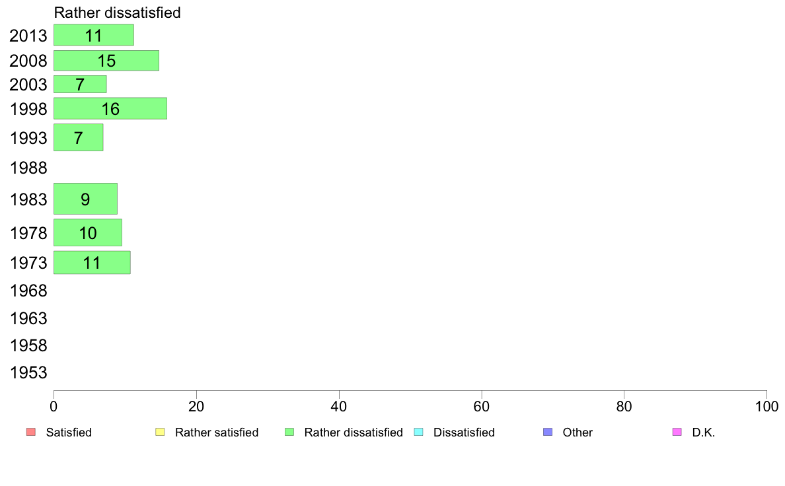Select the 1998 bar showing 16
The height and width of the screenshot is (486, 785).
[110, 108]
